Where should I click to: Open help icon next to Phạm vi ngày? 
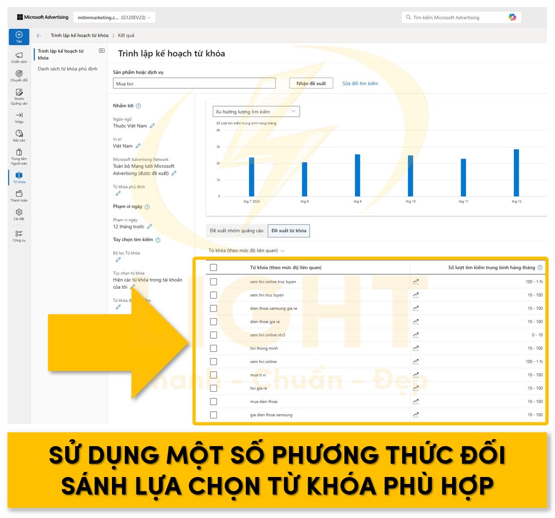(147, 207)
